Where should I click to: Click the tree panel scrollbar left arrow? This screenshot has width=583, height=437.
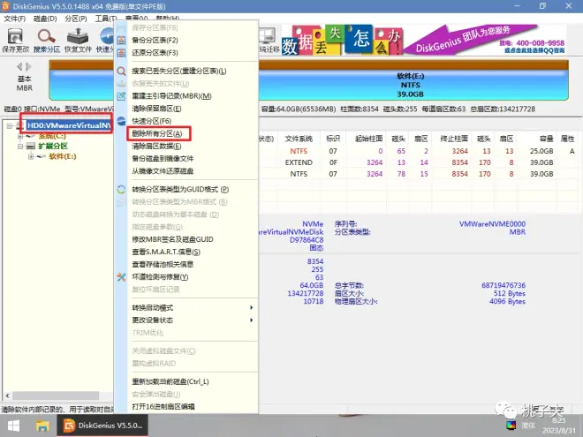pos(7,396)
